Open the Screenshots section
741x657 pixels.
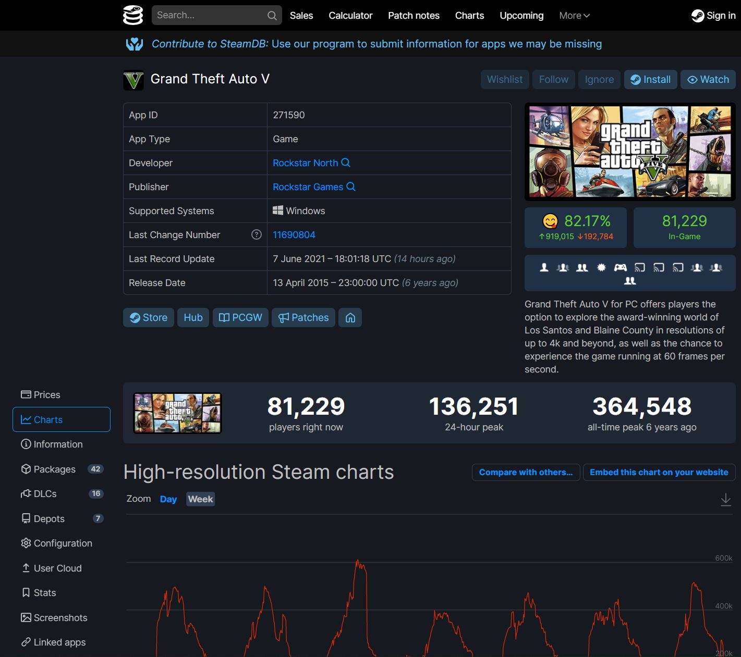[x=62, y=617]
